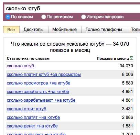Select the По словам radio button
This screenshot has width=140, height=135.
[8, 17]
